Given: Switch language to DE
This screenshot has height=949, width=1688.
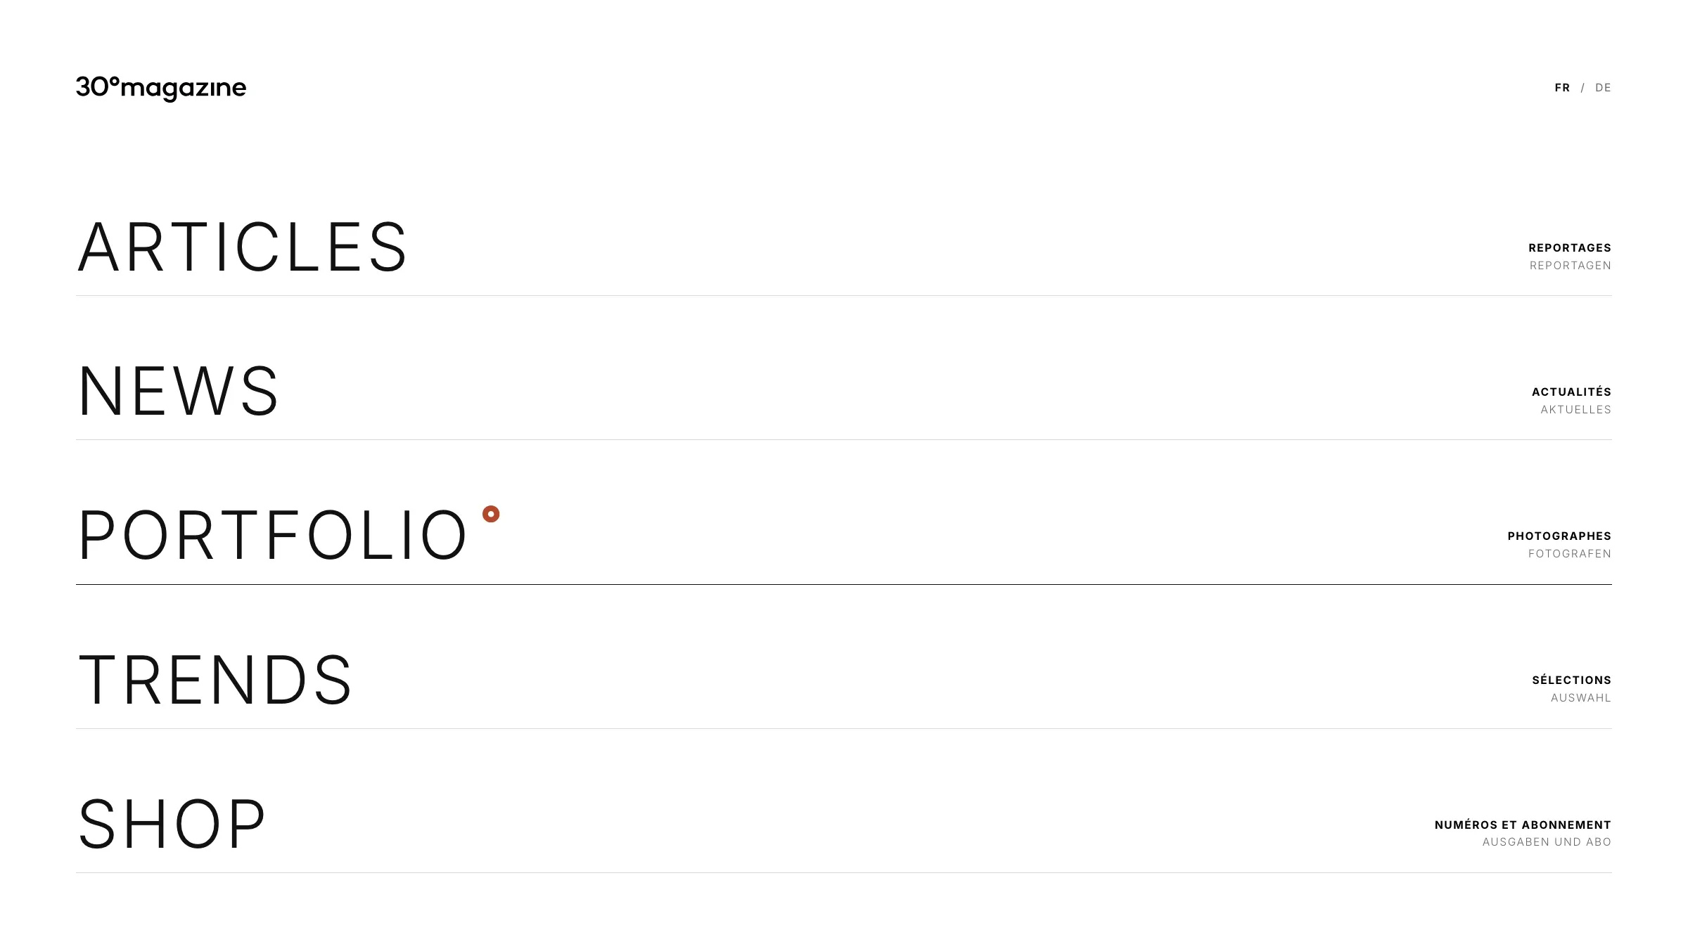Looking at the screenshot, I should (1603, 88).
